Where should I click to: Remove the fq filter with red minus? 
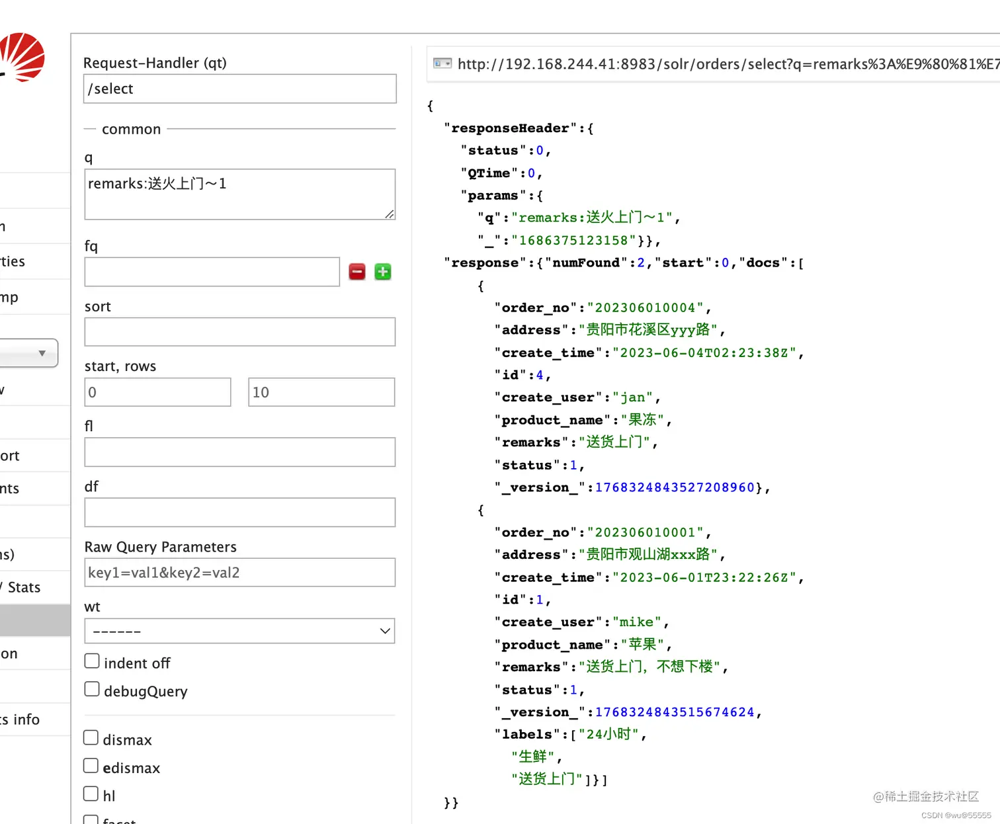coord(357,272)
